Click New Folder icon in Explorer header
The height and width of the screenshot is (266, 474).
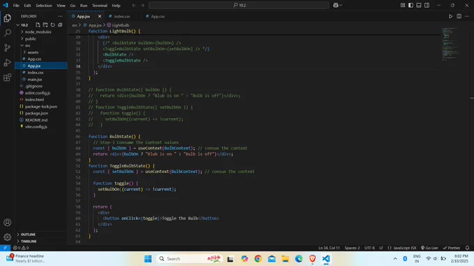coord(45,25)
